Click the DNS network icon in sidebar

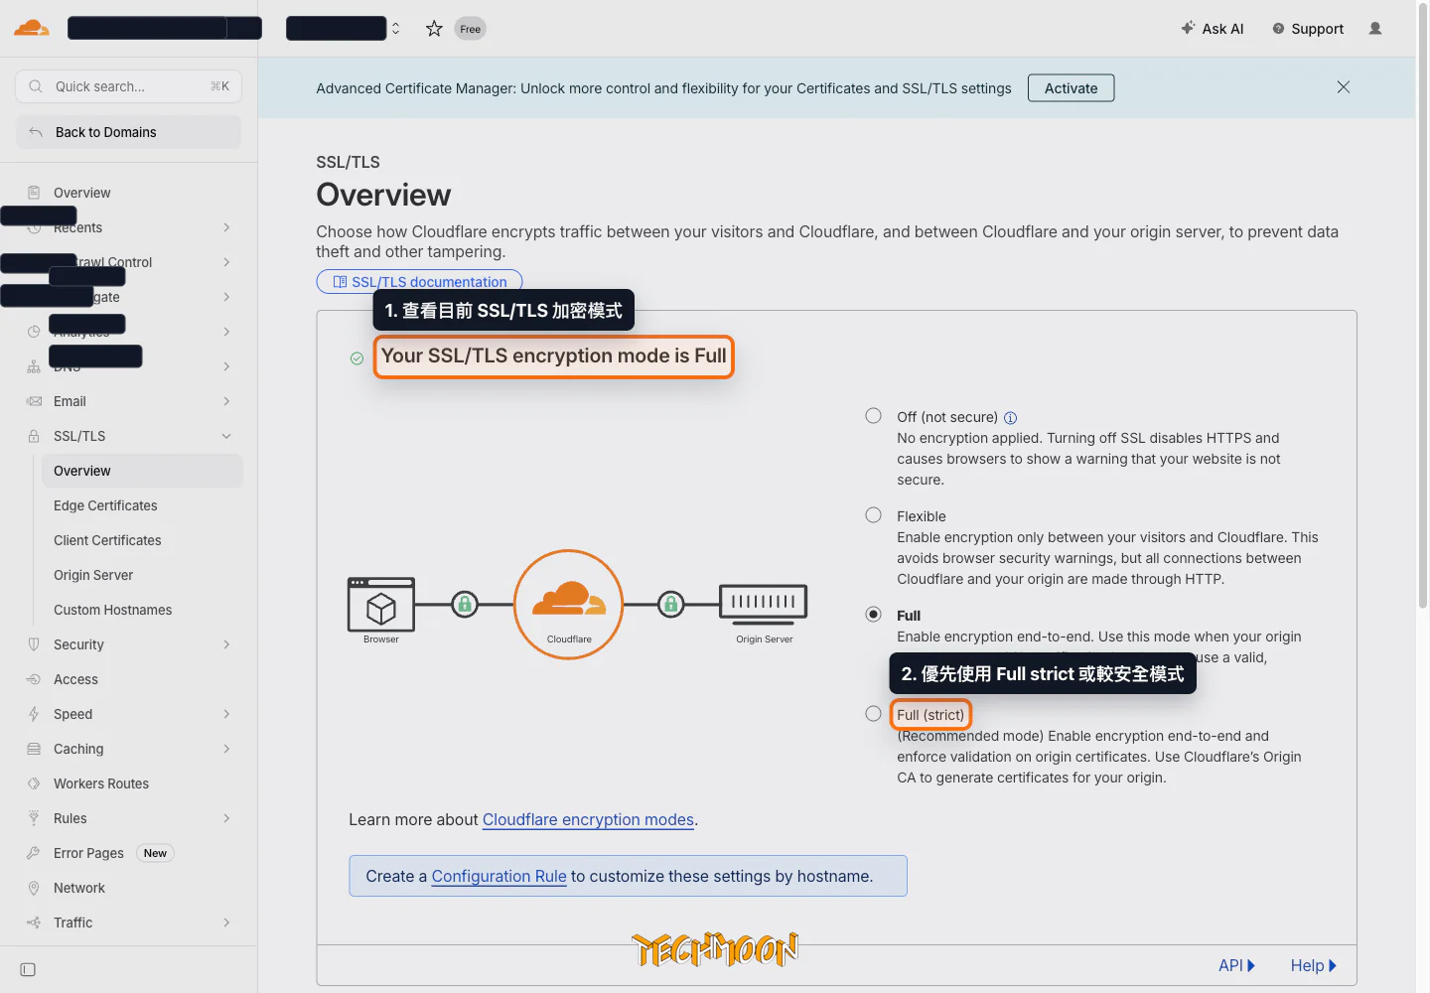(x=34, y=366)
